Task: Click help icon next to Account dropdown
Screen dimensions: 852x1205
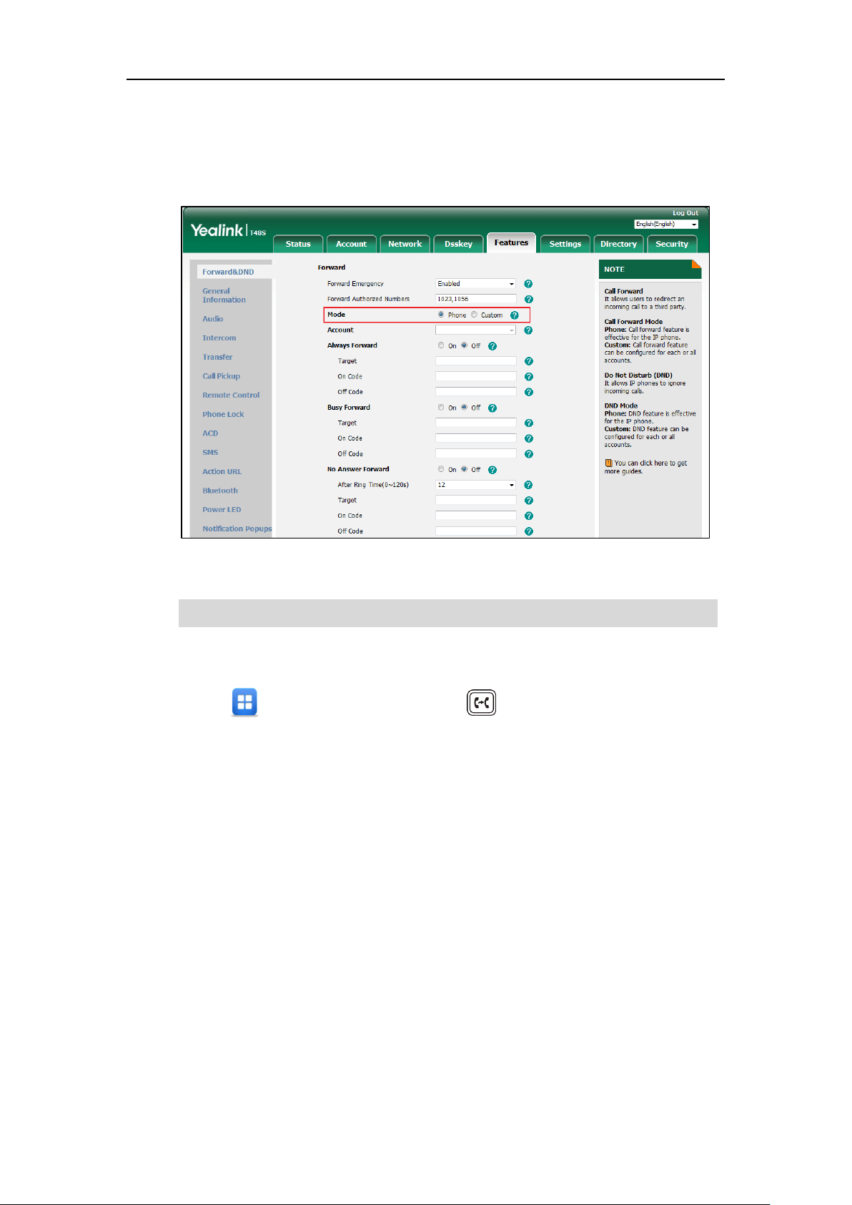Action: (528, 330)
